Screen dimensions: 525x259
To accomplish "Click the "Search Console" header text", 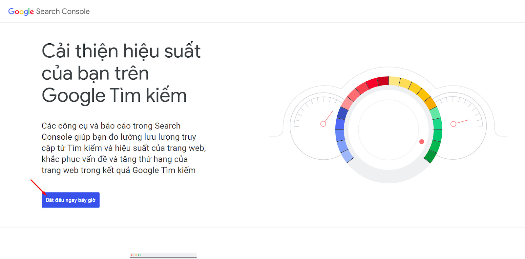I will point(63,11).
